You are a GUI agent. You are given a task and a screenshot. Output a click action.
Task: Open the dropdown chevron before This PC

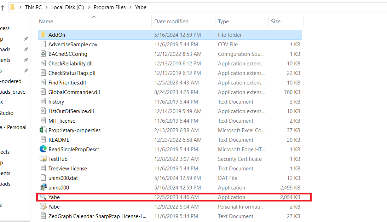point(20,7)
